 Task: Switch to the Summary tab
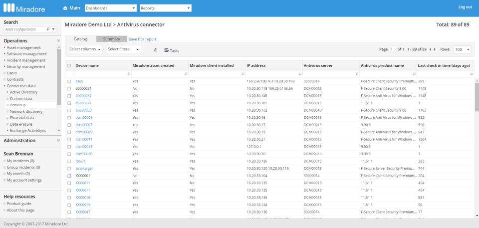coord(111,39)
